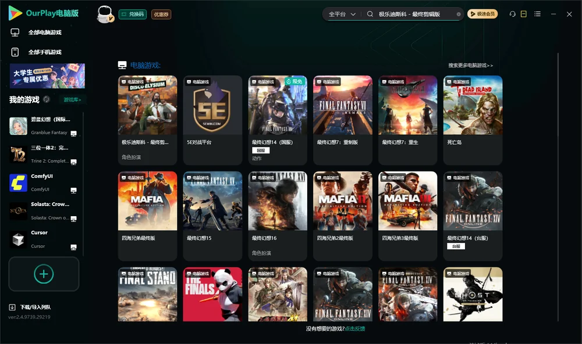Click the PC icon on Solasta row
The height and width of the screenshot is (344, 582).
click(73, 218)
